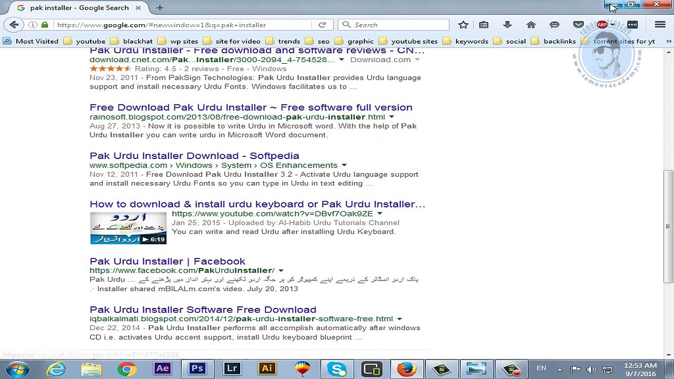Viewport: 674px width, 379px height.
Task: Open the wp sites bookmarks folder
Action: point(177,41)
